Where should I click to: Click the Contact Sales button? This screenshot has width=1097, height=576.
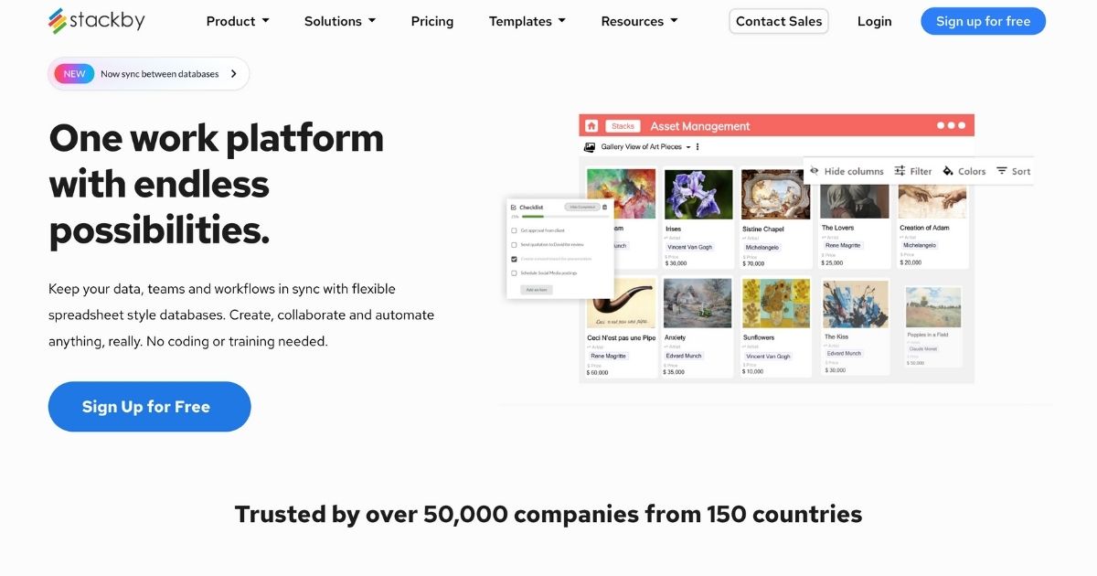(x=779, y=21)
